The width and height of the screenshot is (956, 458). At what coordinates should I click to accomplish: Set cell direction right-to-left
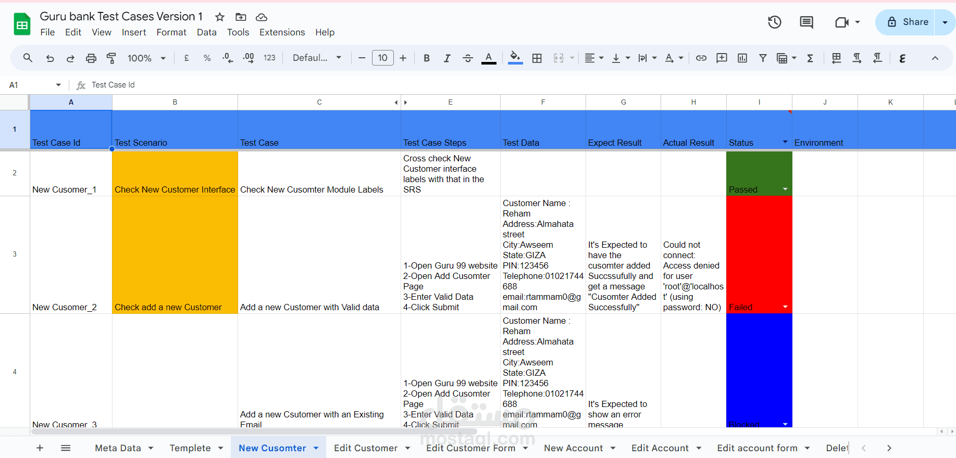pos(878,58)
